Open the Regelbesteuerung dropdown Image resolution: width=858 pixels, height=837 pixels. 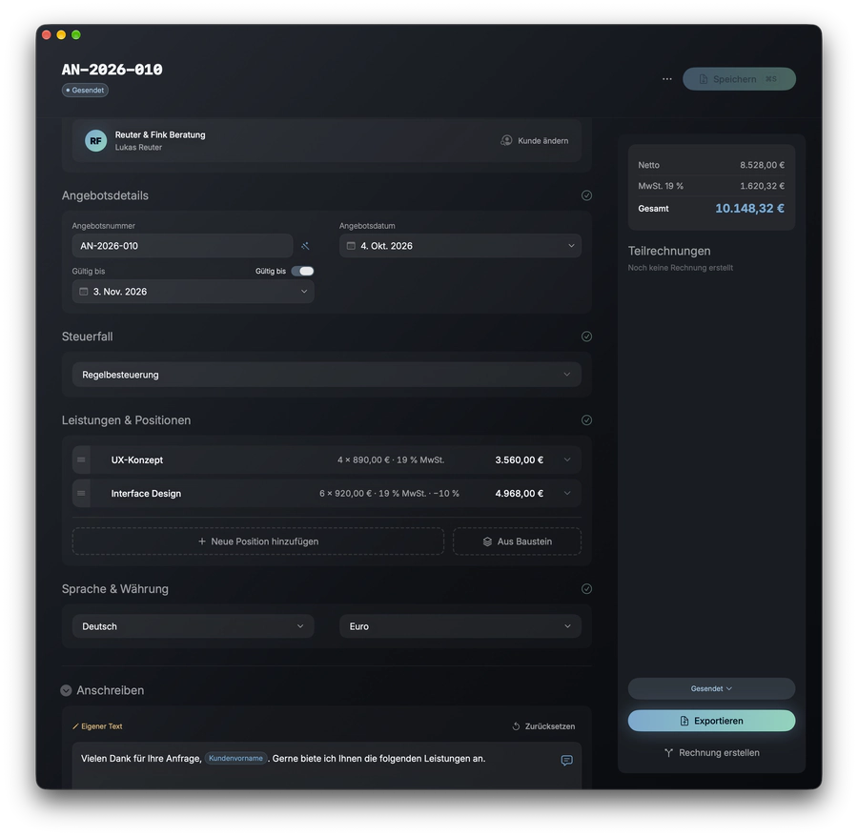point(327,375)
